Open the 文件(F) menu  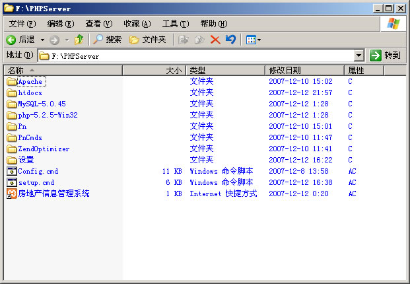click(x=22, y=24)
